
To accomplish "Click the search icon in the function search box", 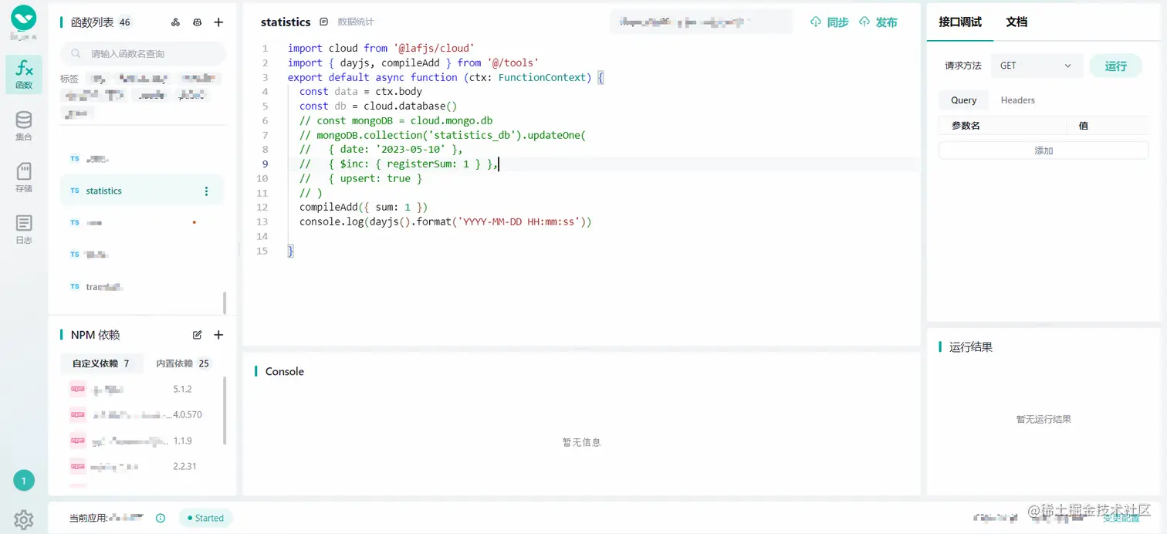I will 76,54.
